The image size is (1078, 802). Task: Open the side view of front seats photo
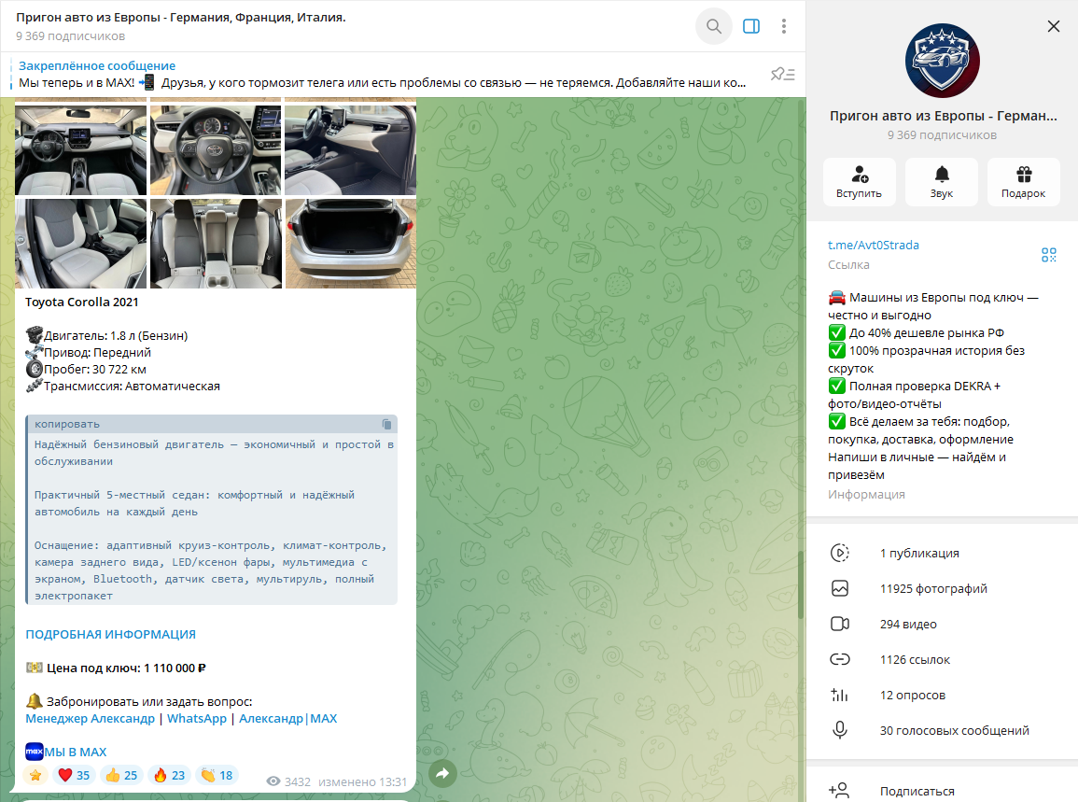[351, 150]
